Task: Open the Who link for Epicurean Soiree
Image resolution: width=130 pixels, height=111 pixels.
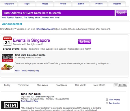Action: 24,71
